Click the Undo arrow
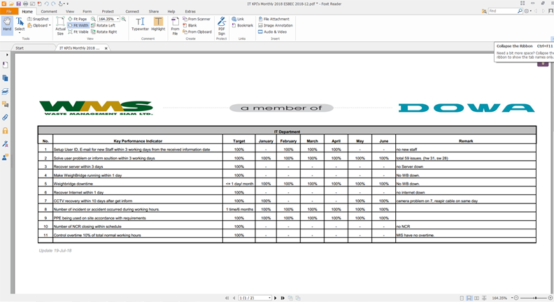The image size is (554, 302). coord(46,3)
